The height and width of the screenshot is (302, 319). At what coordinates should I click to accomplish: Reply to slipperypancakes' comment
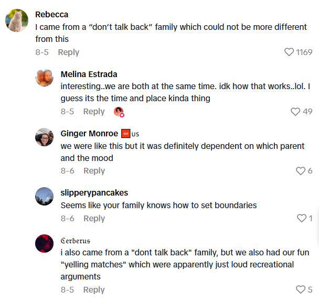pyautogui.click(x=94, y=218)
